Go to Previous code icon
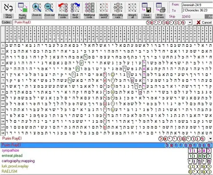Screen dimensions: 213x175 [63, 8]
